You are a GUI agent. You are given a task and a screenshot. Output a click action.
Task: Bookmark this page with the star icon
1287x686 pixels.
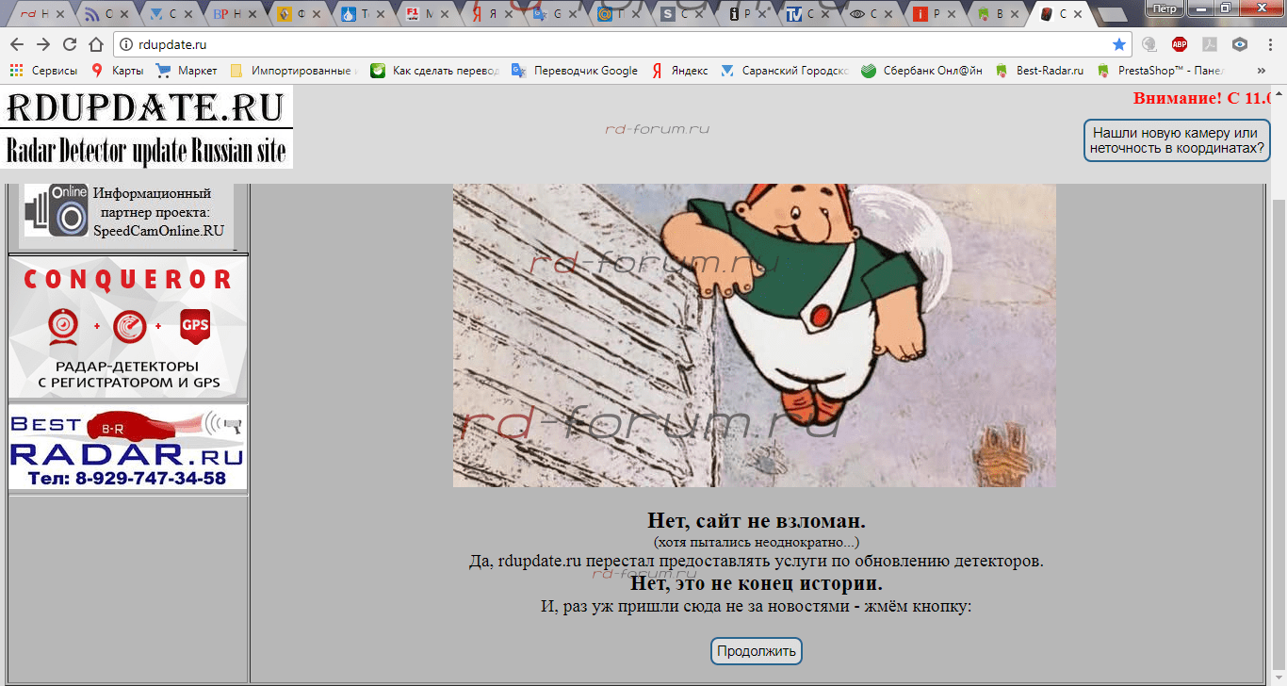[x=1118, y=44]
